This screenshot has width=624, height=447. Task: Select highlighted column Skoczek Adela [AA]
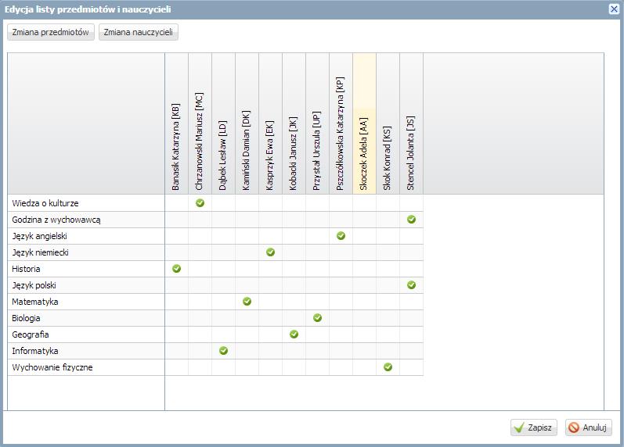[x=365, y=123]
